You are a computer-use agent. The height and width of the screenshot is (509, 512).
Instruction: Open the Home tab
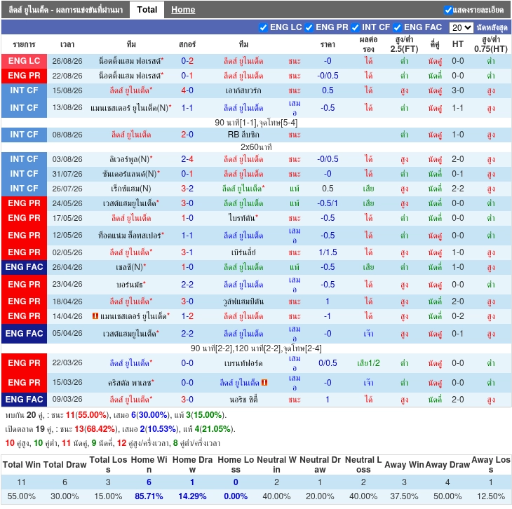pyautogui.click(x=183, y=10)
